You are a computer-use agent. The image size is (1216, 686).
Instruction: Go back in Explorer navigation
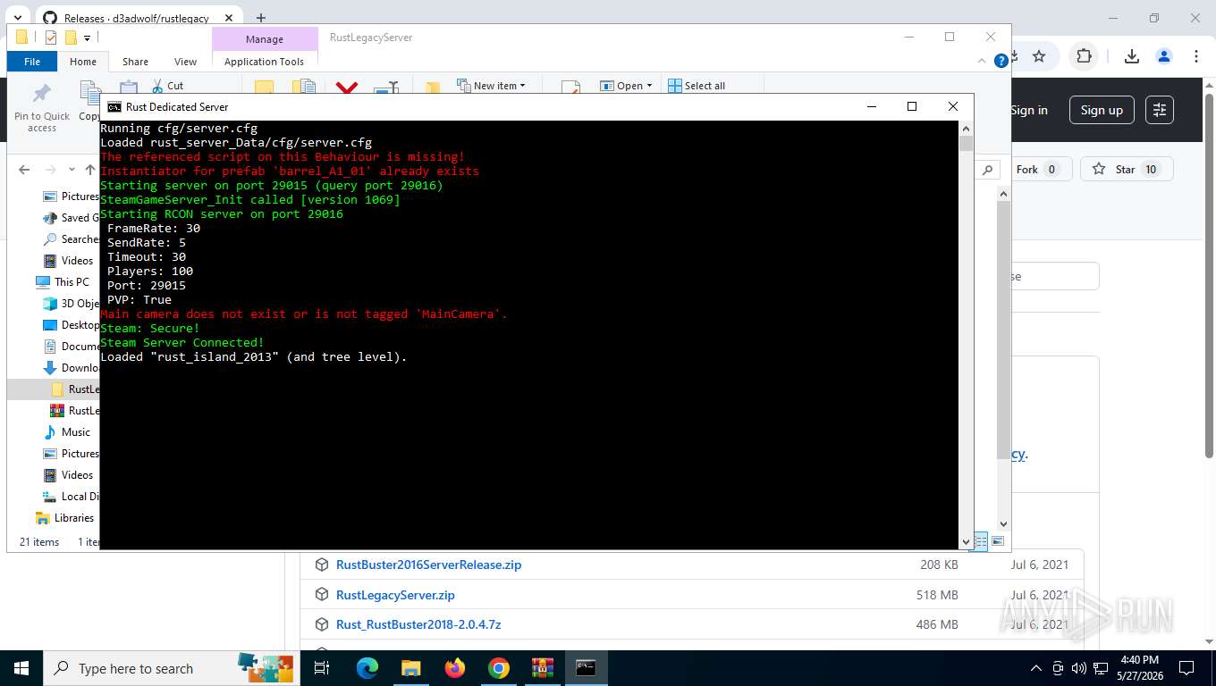24,170
